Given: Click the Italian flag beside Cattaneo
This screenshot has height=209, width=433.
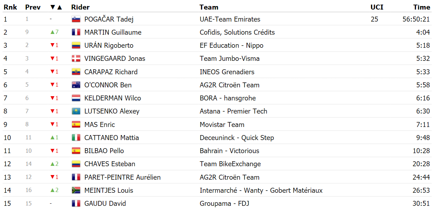Looking at the screenshot, I should pyautogui.click(x=76, y=138).
